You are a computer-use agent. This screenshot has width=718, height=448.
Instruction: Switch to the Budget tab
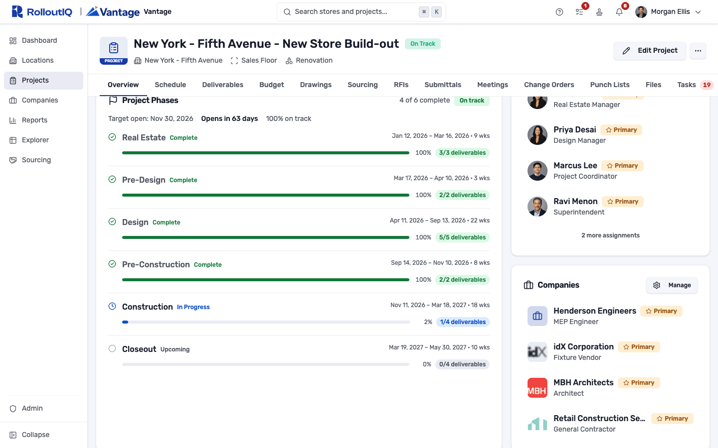(x=272, y=85)
